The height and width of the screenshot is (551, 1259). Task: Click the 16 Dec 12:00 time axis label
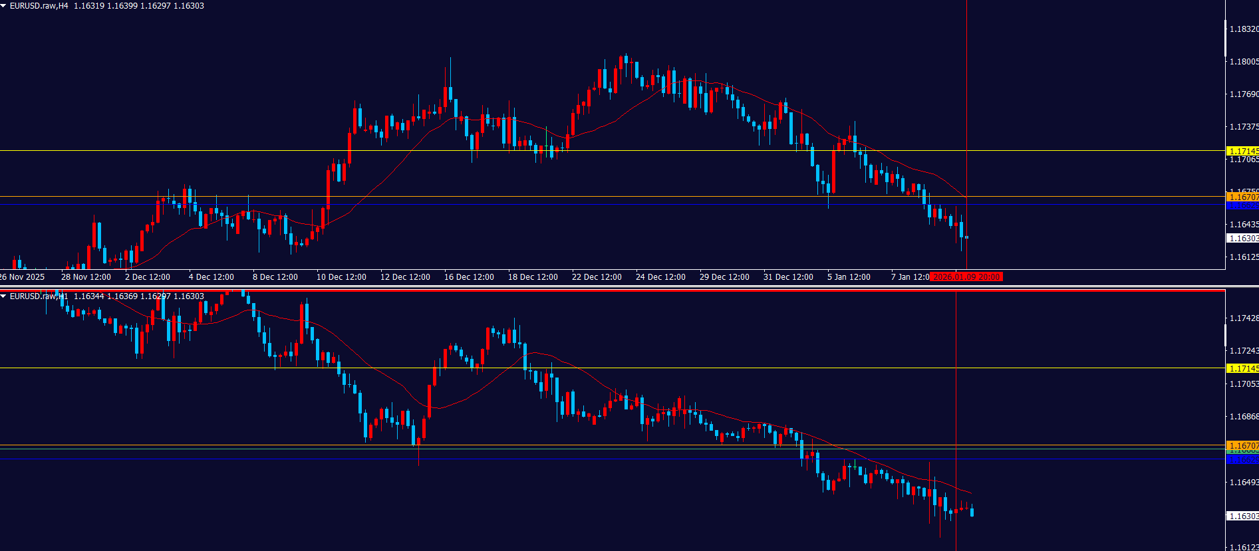pyautogui.click(x=469, y=277)
